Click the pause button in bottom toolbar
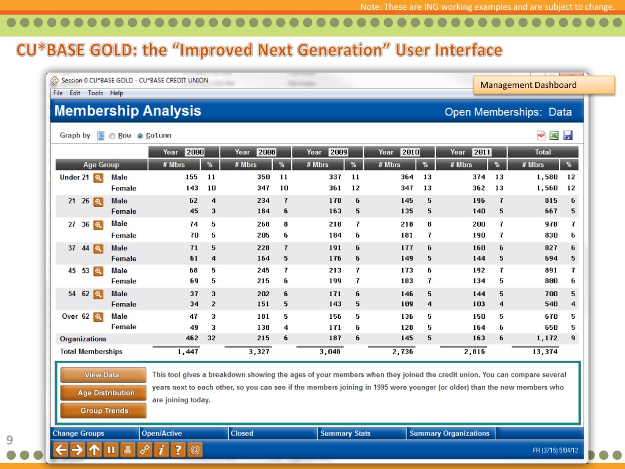The image size is (625, 469). [111, 450]
